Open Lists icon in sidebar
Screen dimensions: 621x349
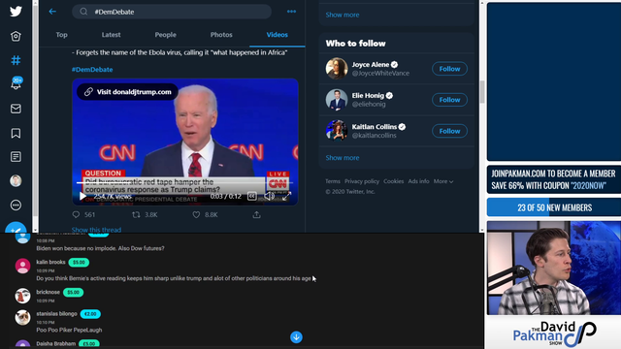(x=16, y=157)
